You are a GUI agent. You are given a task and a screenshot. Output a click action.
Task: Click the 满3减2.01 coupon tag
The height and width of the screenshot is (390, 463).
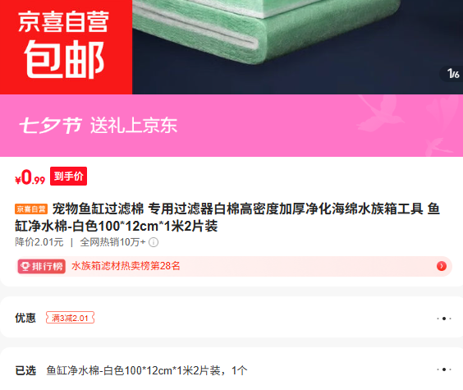pyautogui.click(x=70, y=318)
